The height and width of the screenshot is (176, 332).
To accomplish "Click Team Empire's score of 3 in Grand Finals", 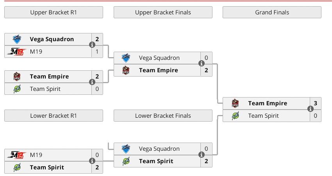I will pyautogui.click(x=316, y=103).
